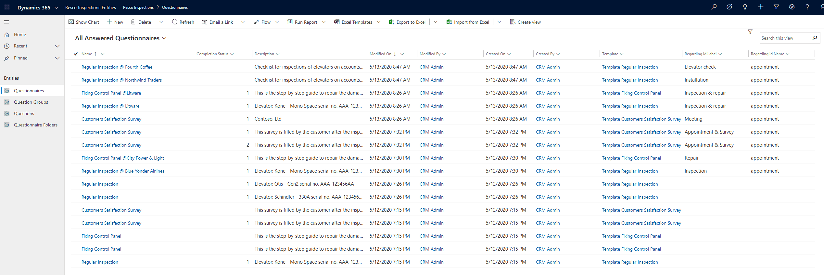
Task: Click the Questionnaire Folders entity icon
Action: point(7,125)
